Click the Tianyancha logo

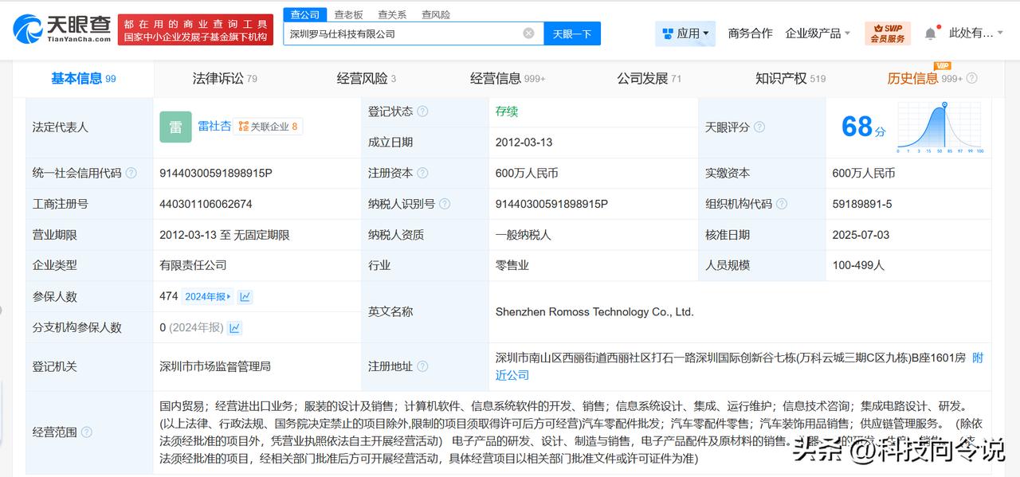[62, 28]
